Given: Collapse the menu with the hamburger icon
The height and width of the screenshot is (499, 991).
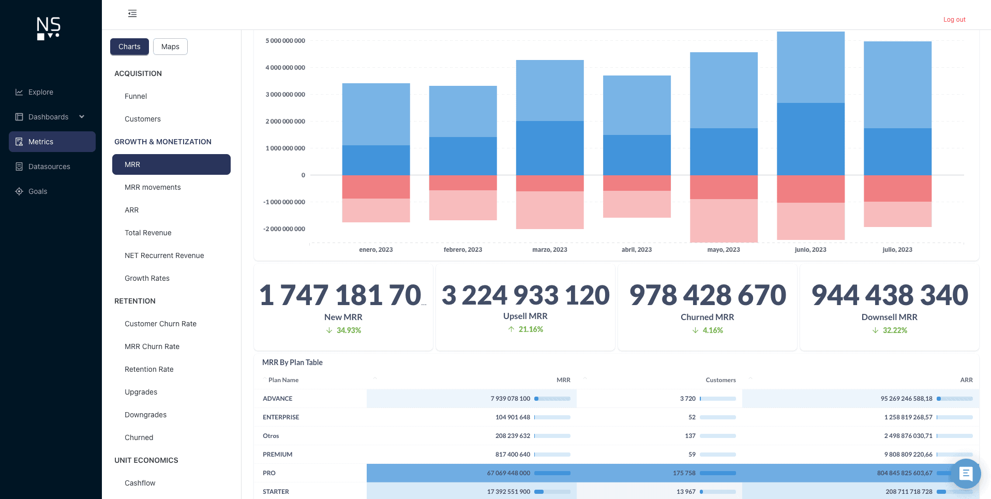Looking at the screenshot, I should click(132, 13).
